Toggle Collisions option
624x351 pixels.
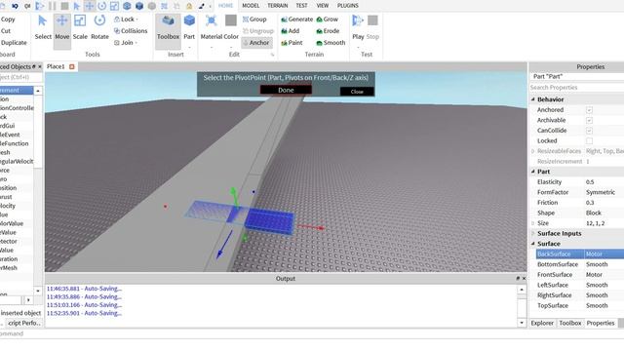(x=131, y=30)
